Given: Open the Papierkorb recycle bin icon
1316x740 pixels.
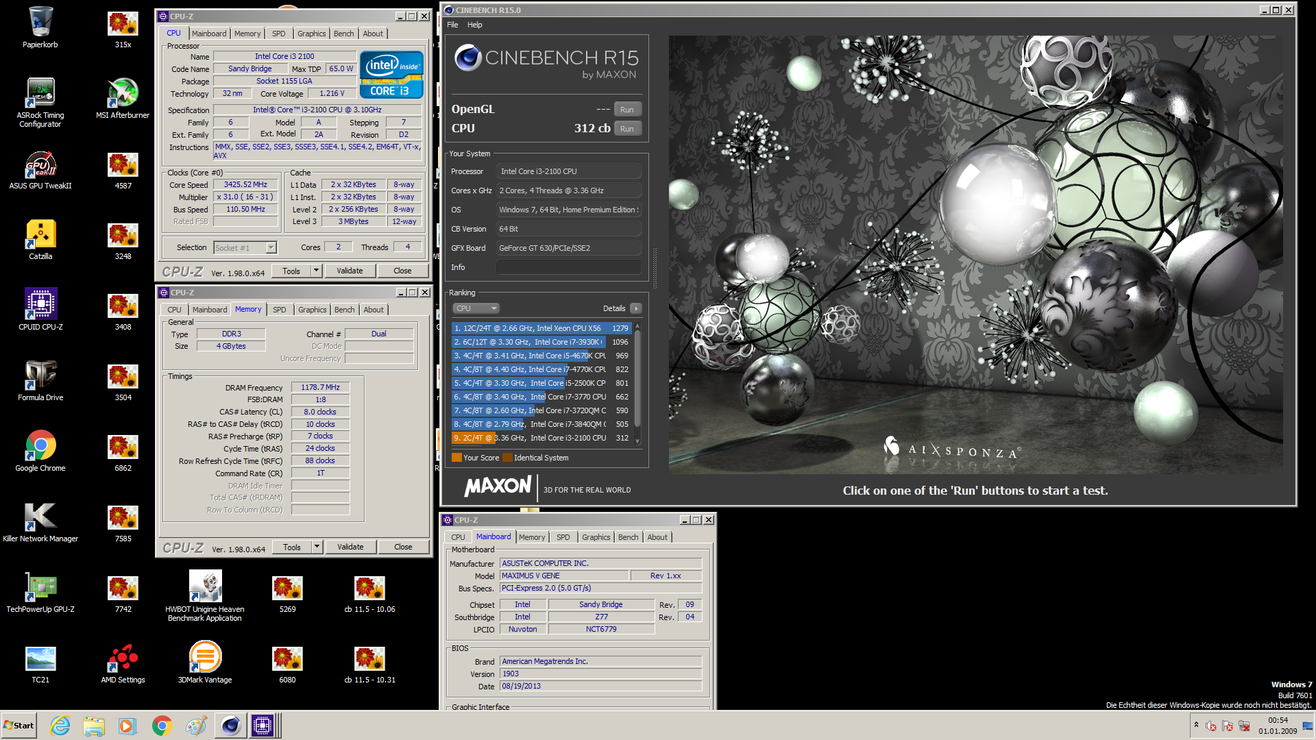Looking at the screenshot, I should (x=40, y=27).
